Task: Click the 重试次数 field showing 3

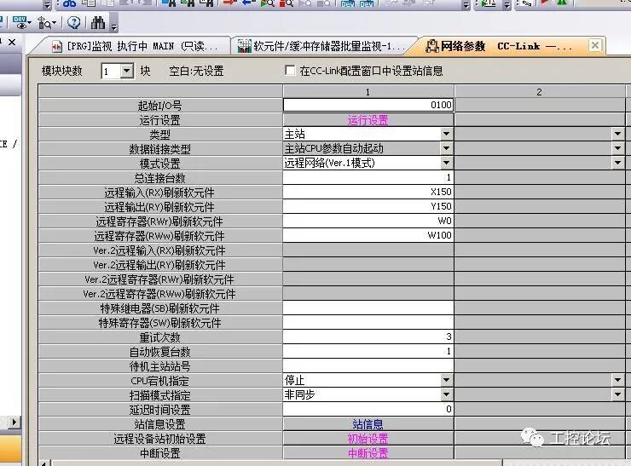Action: pyautogui.click(x=368, y=337)
